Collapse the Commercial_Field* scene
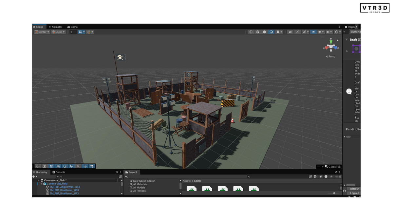The width and height of the screenshot is (393, 221). (x=39, y=180)
